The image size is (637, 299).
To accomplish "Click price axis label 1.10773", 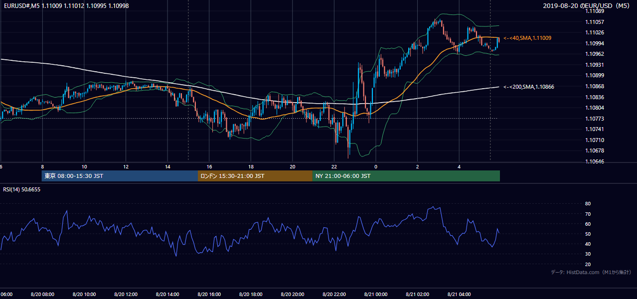I will [596, 119].
